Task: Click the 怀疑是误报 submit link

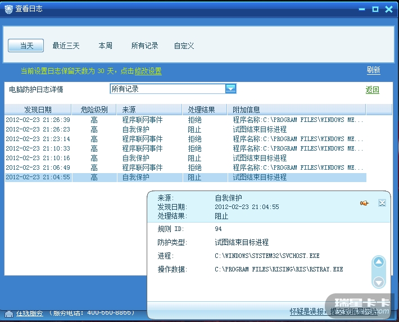Action: click(x=333, y=311)
